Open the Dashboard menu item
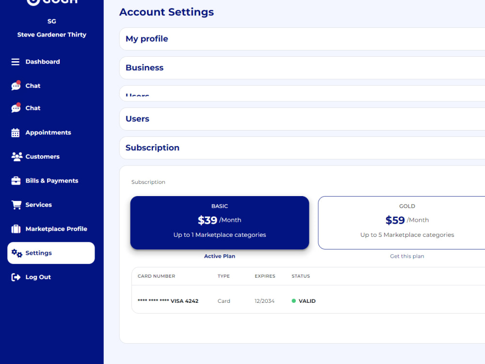Screen dimensions: 485x364 (x=43, y=62)
